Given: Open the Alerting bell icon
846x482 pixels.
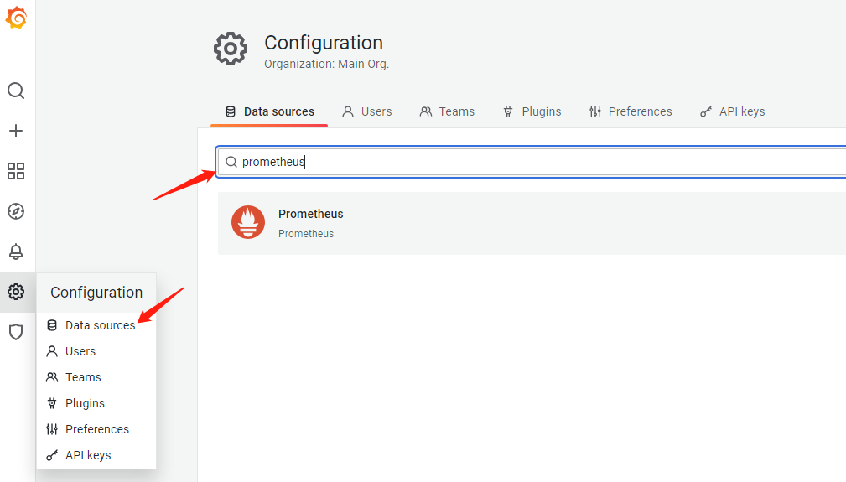Looking at the screenshot, I should coord(16,251).
